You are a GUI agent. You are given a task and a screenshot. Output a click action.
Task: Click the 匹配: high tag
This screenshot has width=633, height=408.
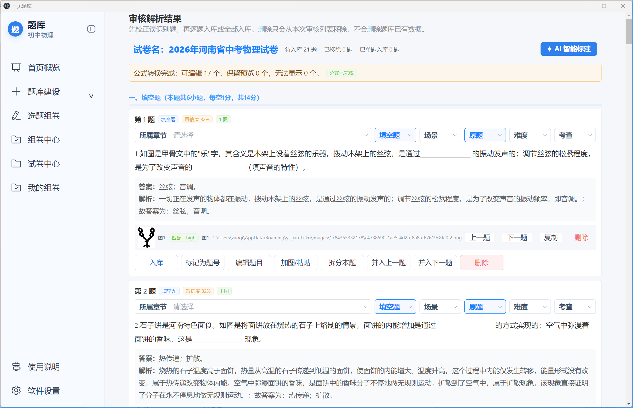click(184, 238)
